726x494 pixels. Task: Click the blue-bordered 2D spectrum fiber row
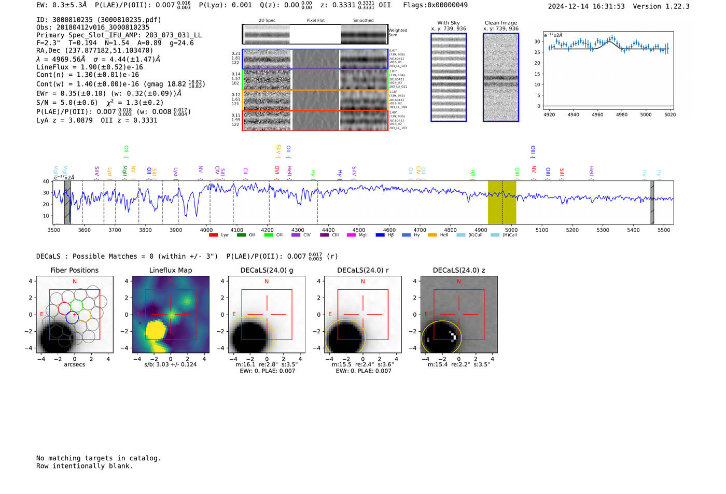coord(315,59)
